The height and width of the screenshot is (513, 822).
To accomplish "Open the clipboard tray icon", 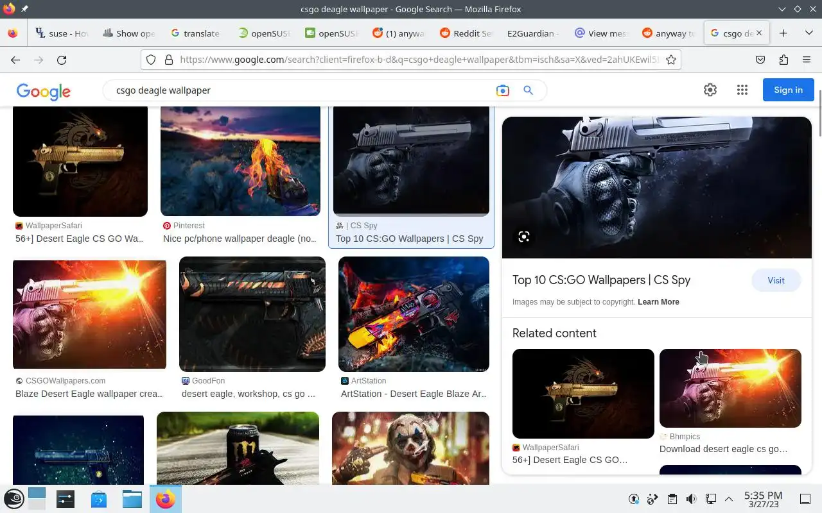I will (x=672, y=499).
